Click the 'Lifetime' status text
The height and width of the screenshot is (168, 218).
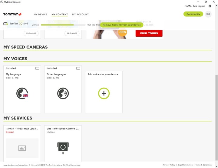click(x=51, y=132)
